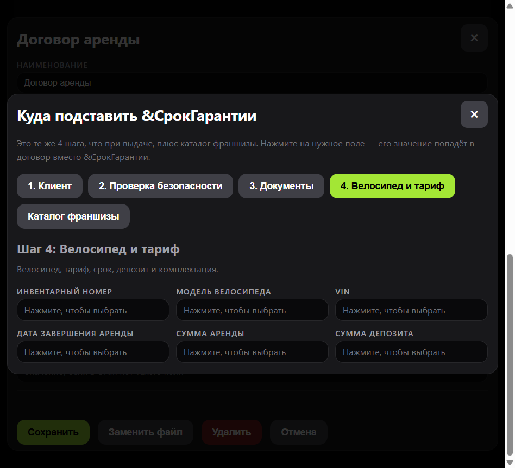Close the "Куда подставить &СрокГарантии" dialog

pos(474,114)
